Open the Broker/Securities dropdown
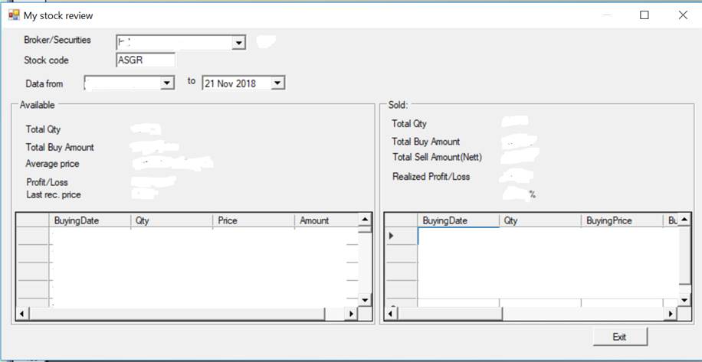This screenshot has height=362, width=702. (x=238, y=43)
